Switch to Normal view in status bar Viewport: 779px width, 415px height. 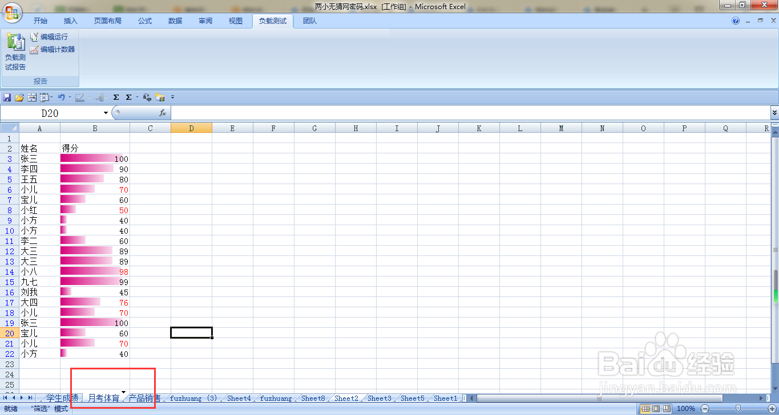click(x=645, y=409)
